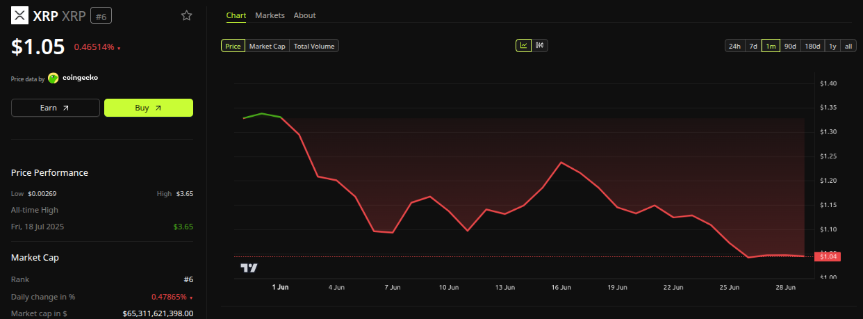Click the XRP logo icon
This screenshot has width=863, height=319.
click(x=20, y=15)
